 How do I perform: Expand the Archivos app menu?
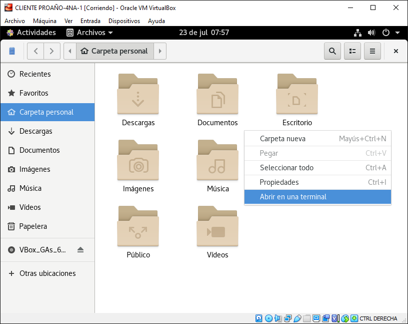click(90, 33)
